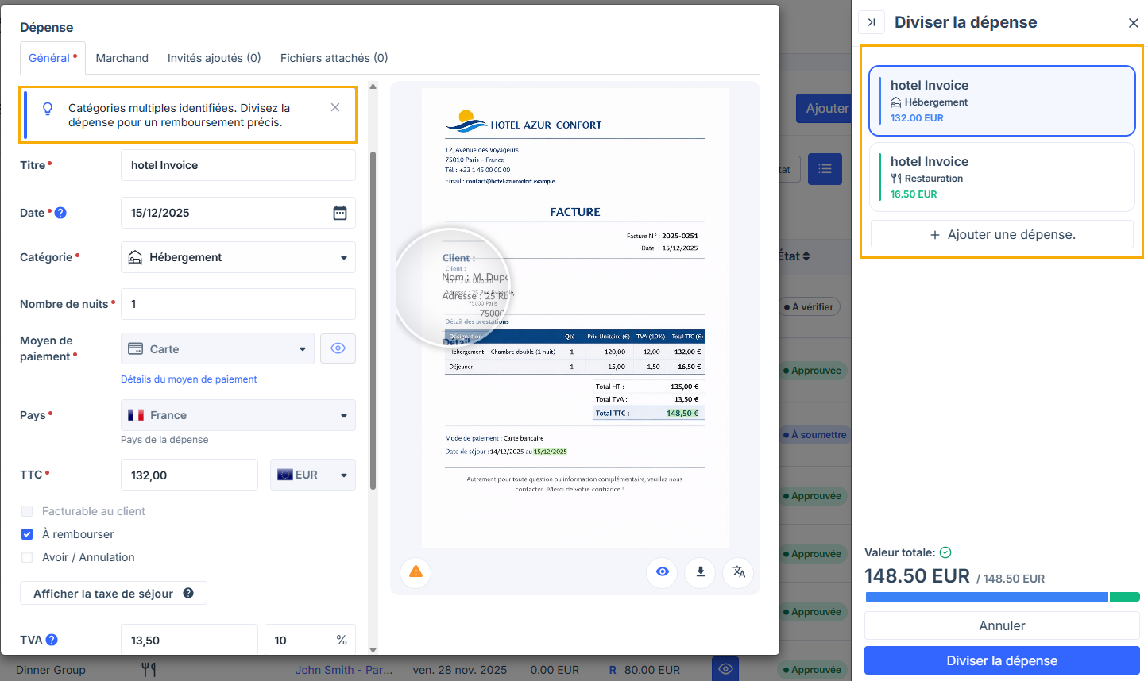Dismiss the multiple categories suggestion banner
1148x681 pixels.
click(334, 106)
